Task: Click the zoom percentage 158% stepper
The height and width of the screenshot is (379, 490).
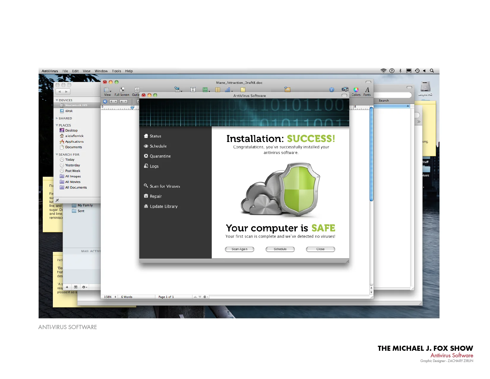Action: tap(116, 297)
